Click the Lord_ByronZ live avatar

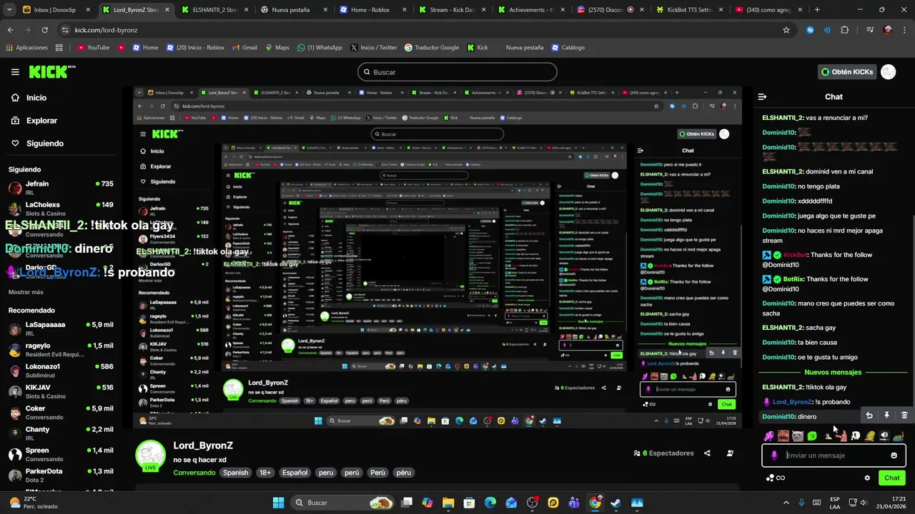151,455
